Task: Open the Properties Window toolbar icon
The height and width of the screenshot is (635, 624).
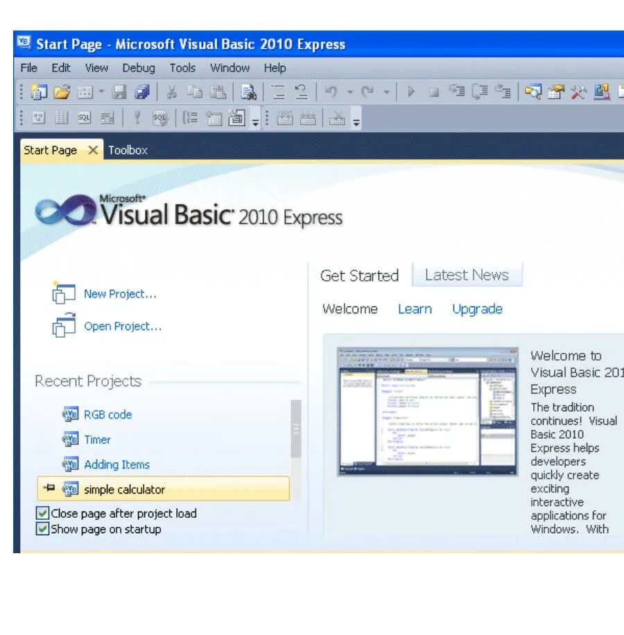Action: coord(556,92)
